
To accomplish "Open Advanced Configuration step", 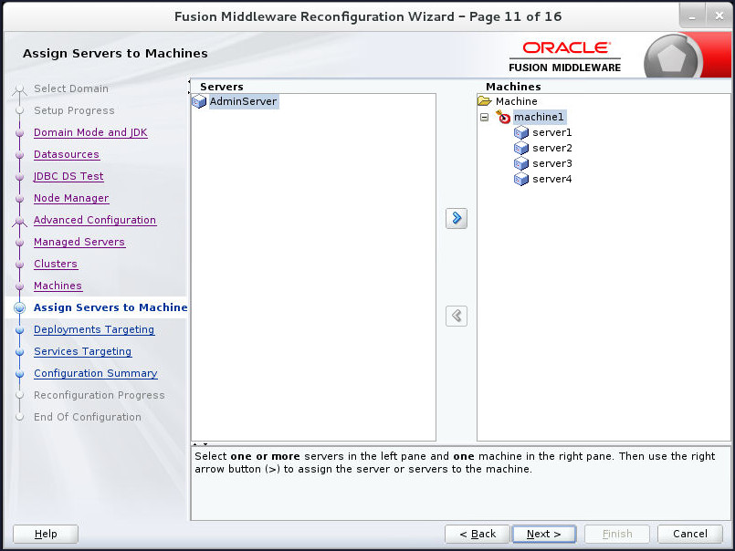I will pos(95,220).
